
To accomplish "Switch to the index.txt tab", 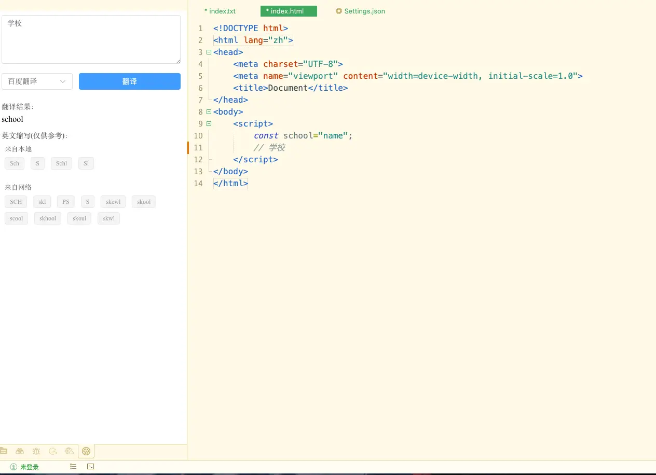I will click(220, 11).
